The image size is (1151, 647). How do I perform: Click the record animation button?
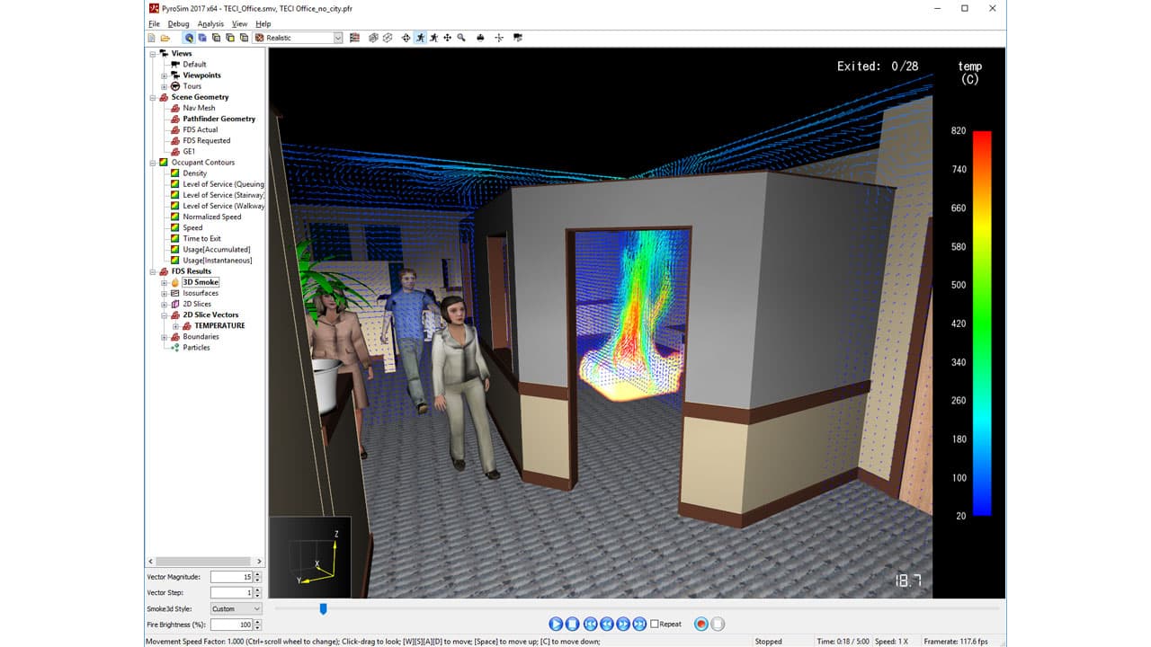[x=701, y=624]
